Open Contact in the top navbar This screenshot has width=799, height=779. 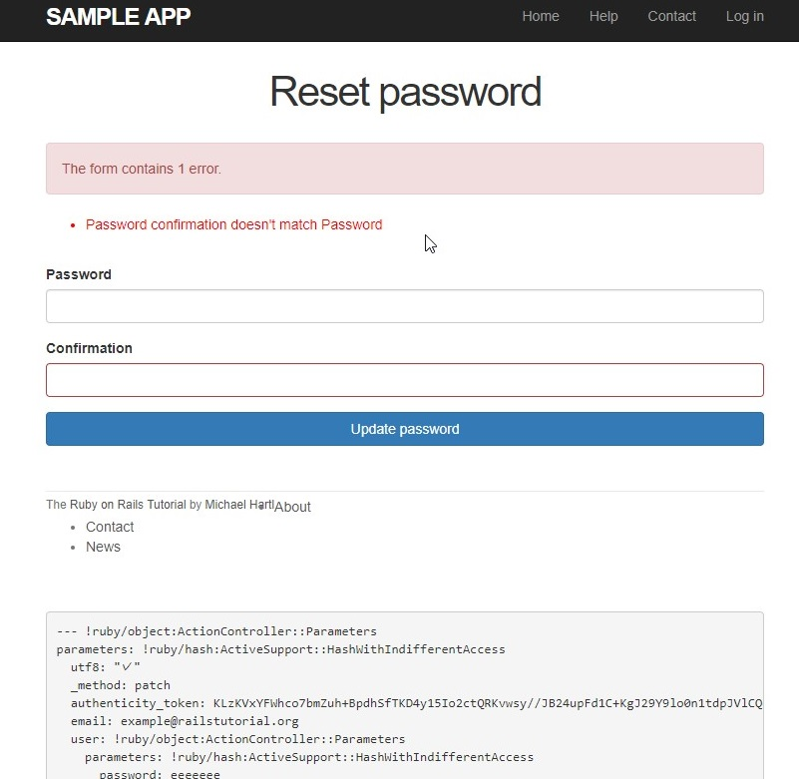(671, 16)
